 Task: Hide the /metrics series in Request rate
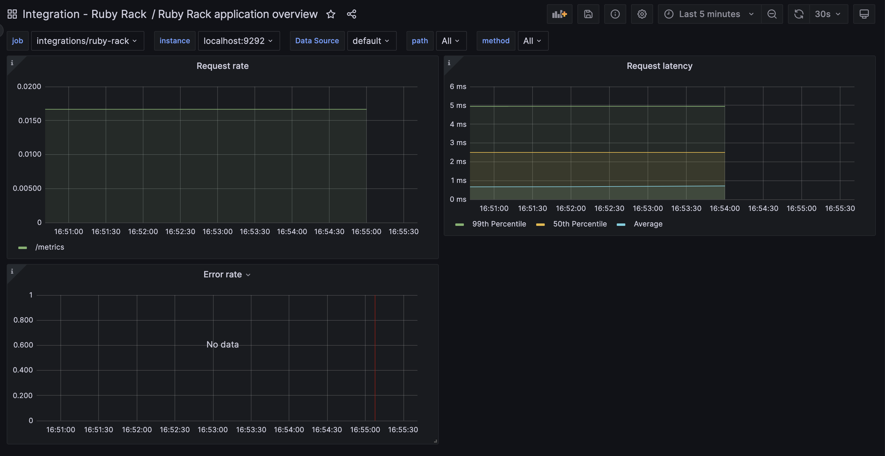point(50,247)
